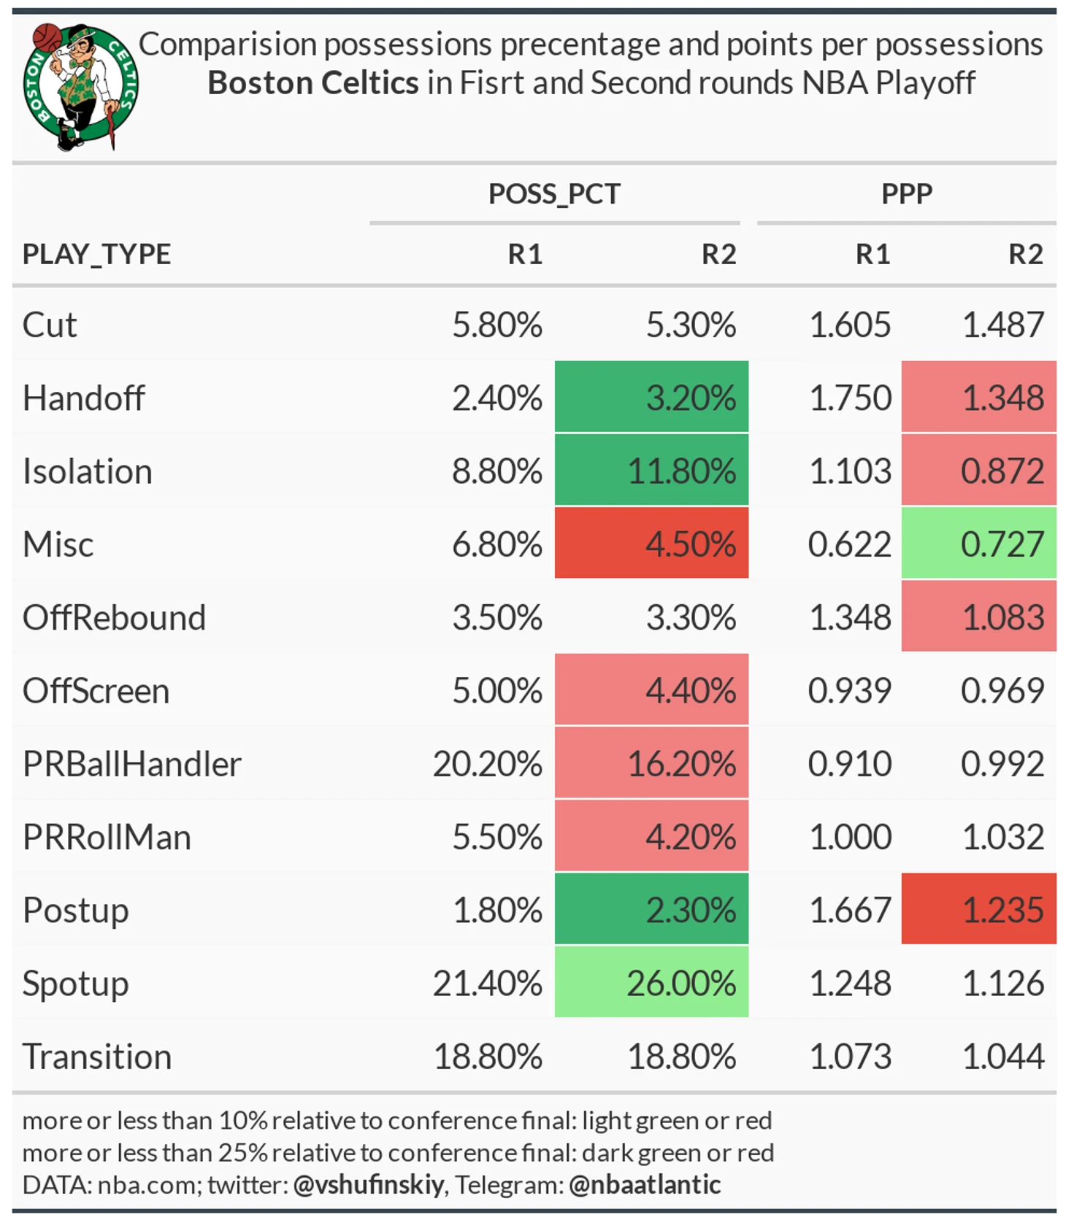The image size is (1066, 1220).
Task: Click the light green Misc 0.727 PPP cell
Action: tap(978, 543)
